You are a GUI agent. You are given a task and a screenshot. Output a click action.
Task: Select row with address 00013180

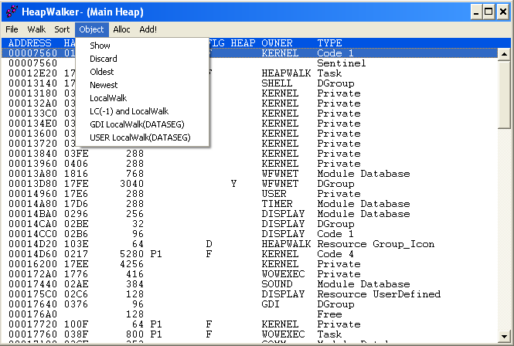click(x=250, y=93)
